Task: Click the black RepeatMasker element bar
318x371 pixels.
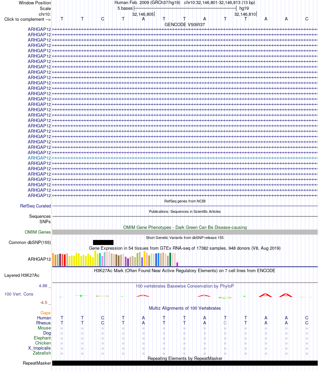Action: click(185, 363)
